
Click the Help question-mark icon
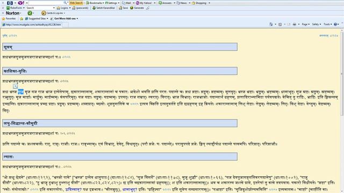[335, 24]
